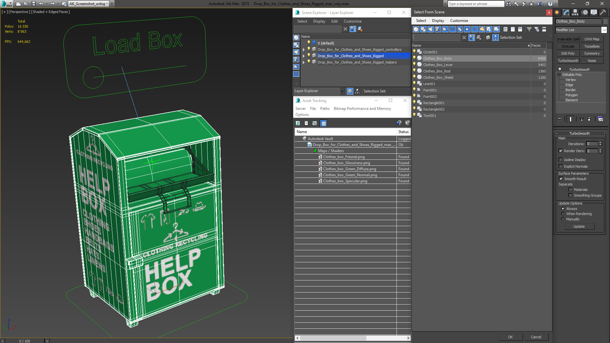Viewport: 610px width, 343px height.
Task: Click Remove Modifier icon in modifier stack
Action: pos(589,119)
